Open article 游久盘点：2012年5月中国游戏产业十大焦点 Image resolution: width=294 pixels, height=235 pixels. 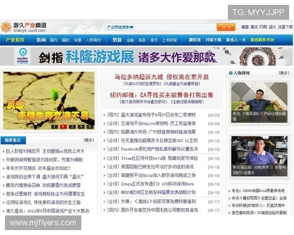[x=48, y=211]
